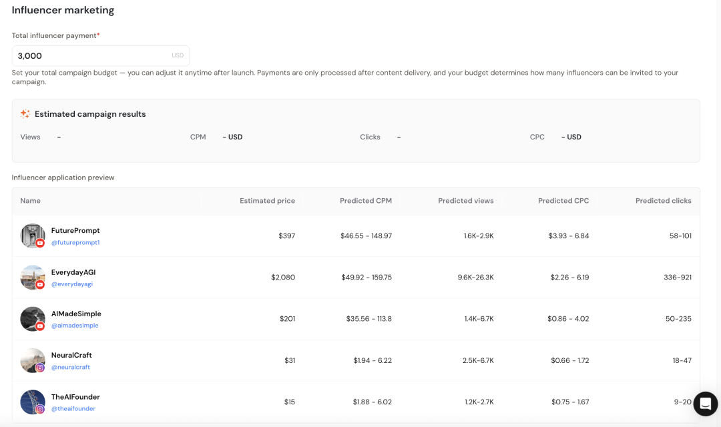Click NeuralCraft's Instagram badge icon
The image size is (721, 427).
pyautogui.click(x=41, y=368)
